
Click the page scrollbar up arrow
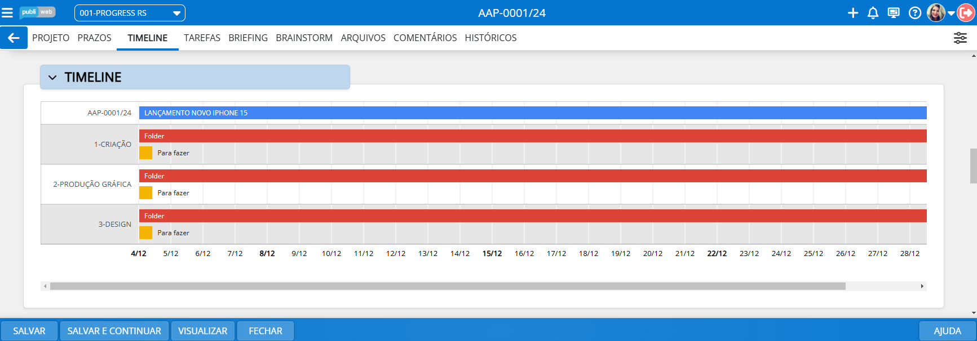pos(974,56)
